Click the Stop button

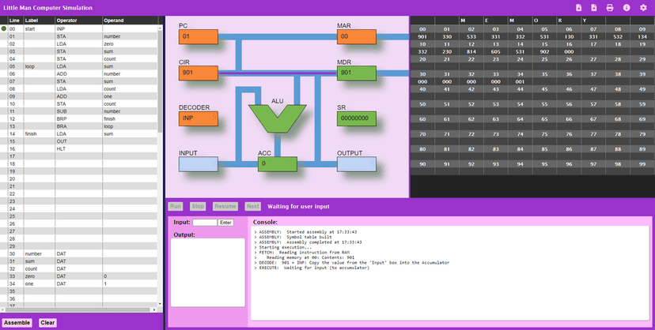click(198, 206)
